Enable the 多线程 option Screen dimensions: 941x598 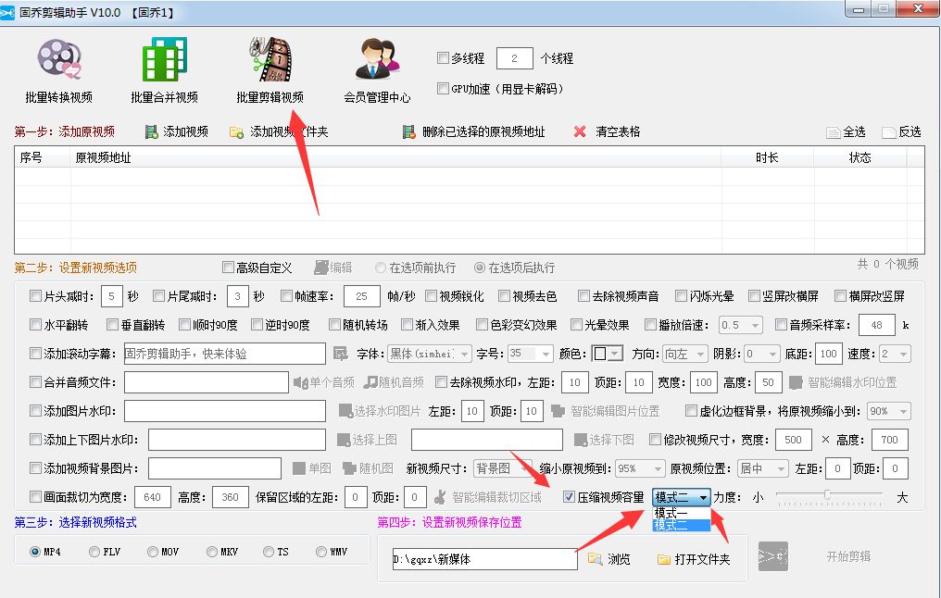point(442,56)
